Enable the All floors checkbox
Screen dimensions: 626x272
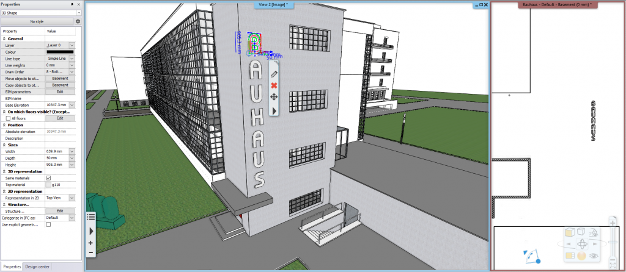click(x=8, y=118)
